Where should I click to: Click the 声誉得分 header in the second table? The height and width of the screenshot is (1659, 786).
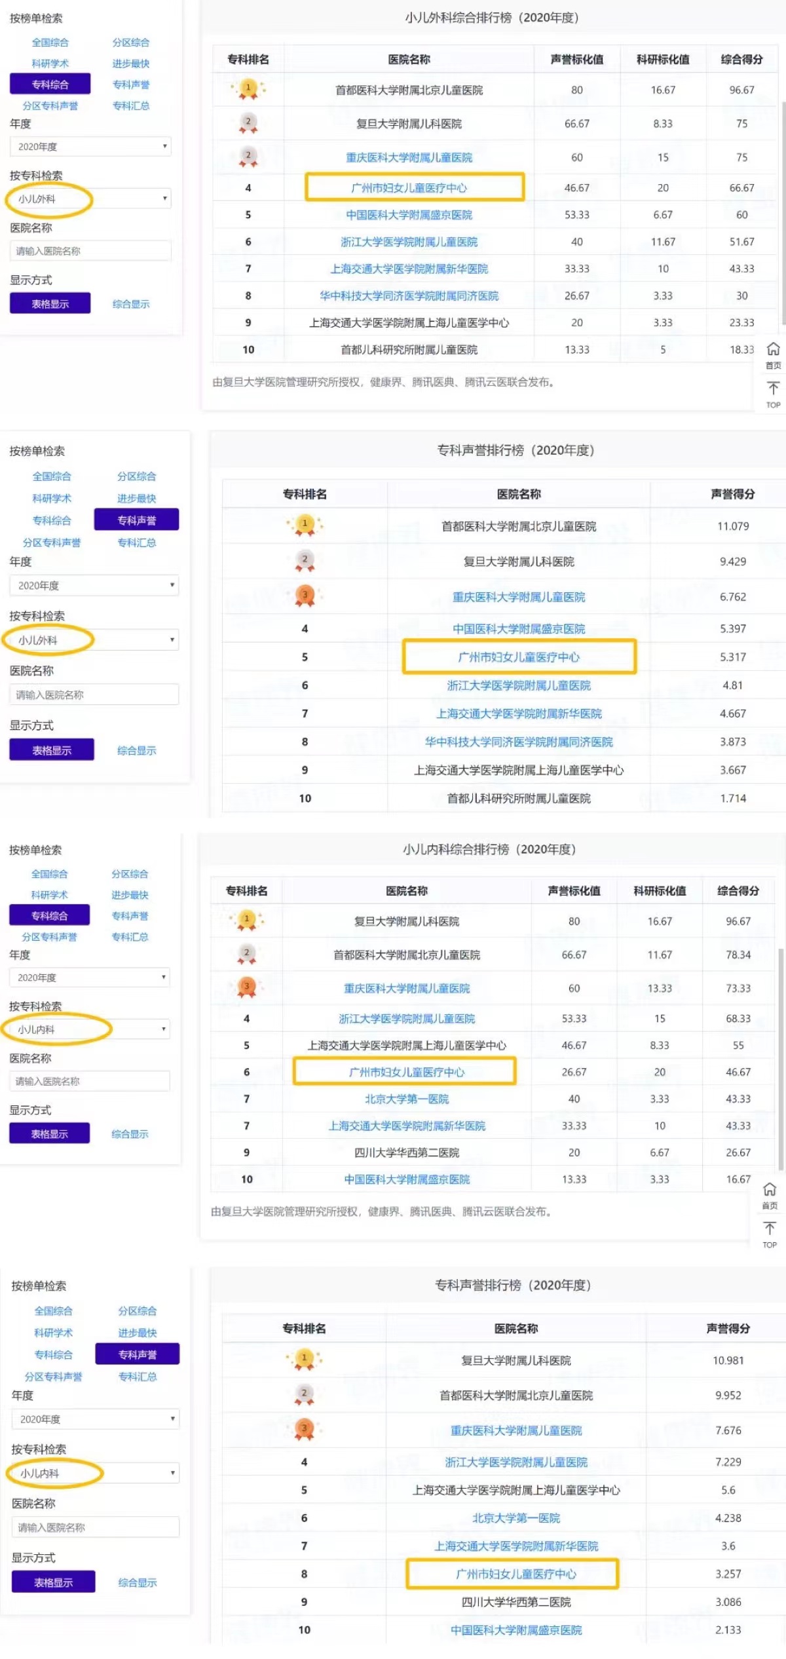pyautogui.click(x=732, y=493)
